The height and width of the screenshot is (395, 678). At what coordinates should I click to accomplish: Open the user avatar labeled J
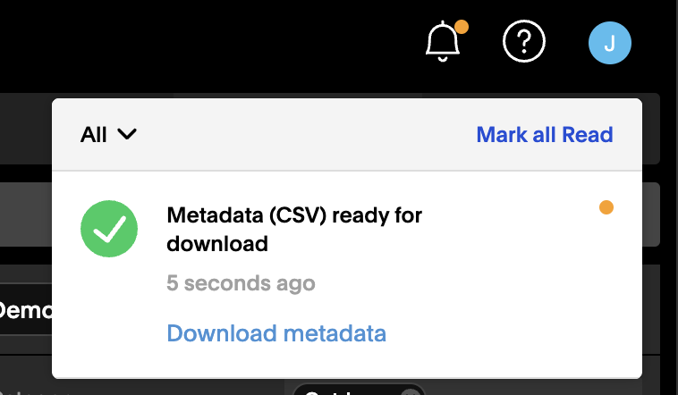[x=610, y=43]
